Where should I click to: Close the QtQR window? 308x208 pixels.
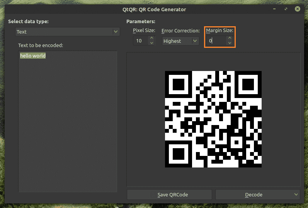297,9
